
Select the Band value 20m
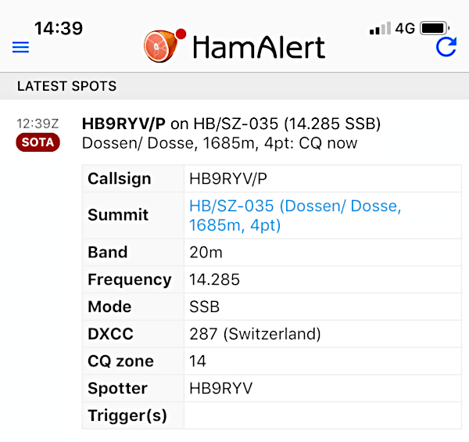click(206, 252)
